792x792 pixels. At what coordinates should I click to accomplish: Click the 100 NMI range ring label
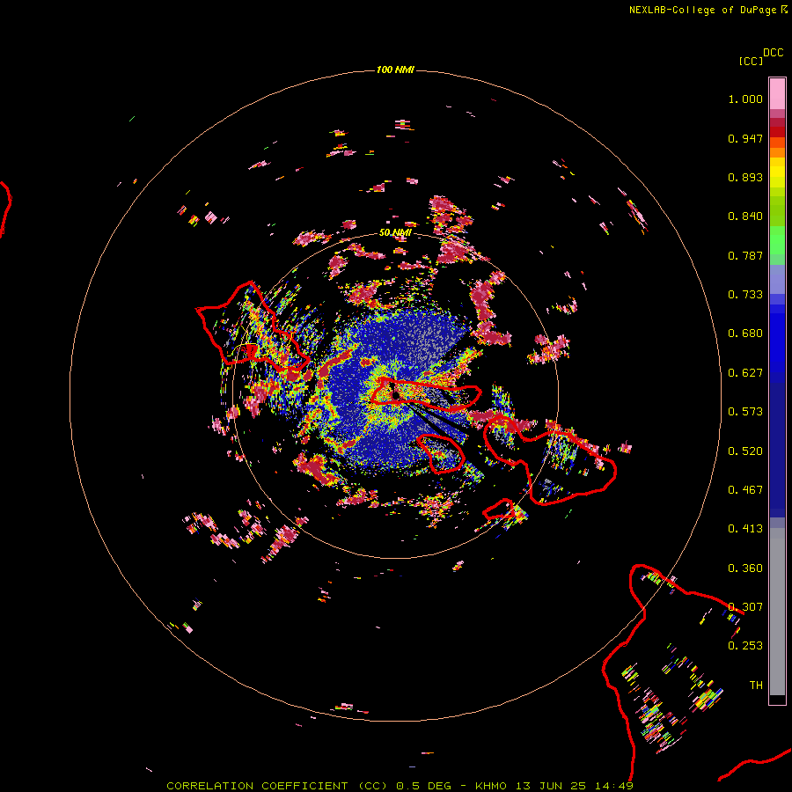point(395,70)
